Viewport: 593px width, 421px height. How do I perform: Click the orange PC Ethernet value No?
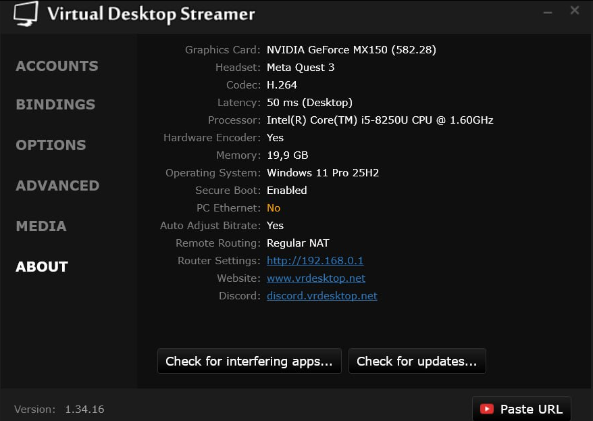point(274,208)
